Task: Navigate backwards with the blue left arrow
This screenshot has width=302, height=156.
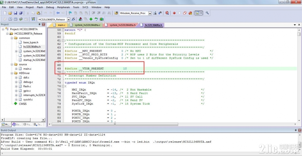Action: [x=58, y=13]
